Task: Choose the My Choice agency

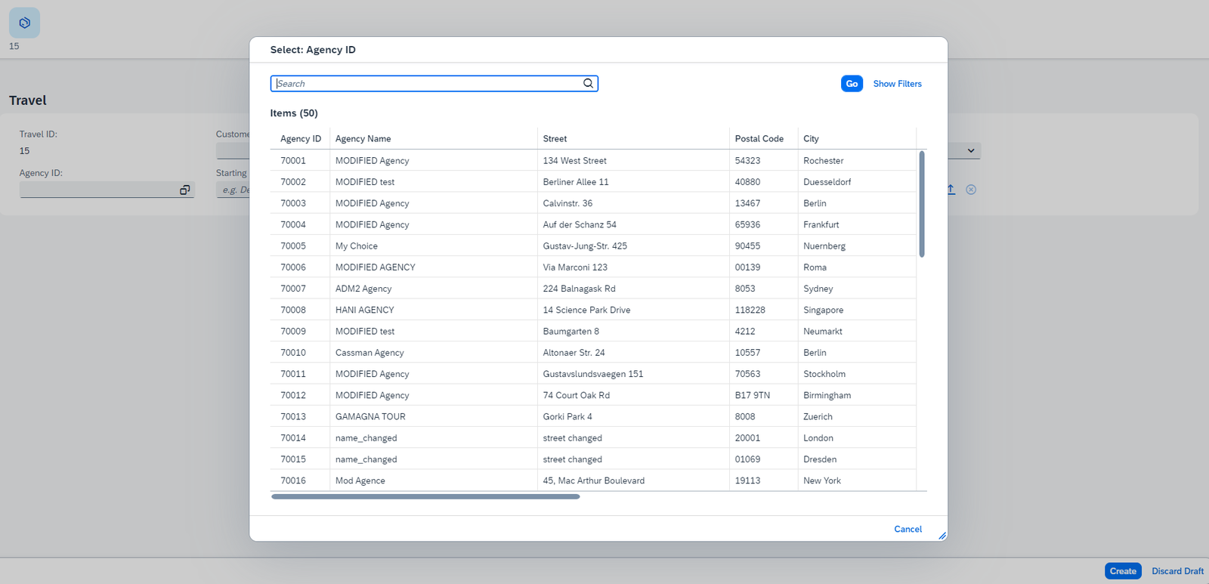Action: click(593, 246)
